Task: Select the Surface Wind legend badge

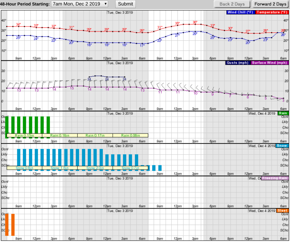Action: [270, 63]
